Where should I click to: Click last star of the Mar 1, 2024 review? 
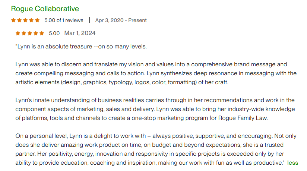tap(41, 33)
